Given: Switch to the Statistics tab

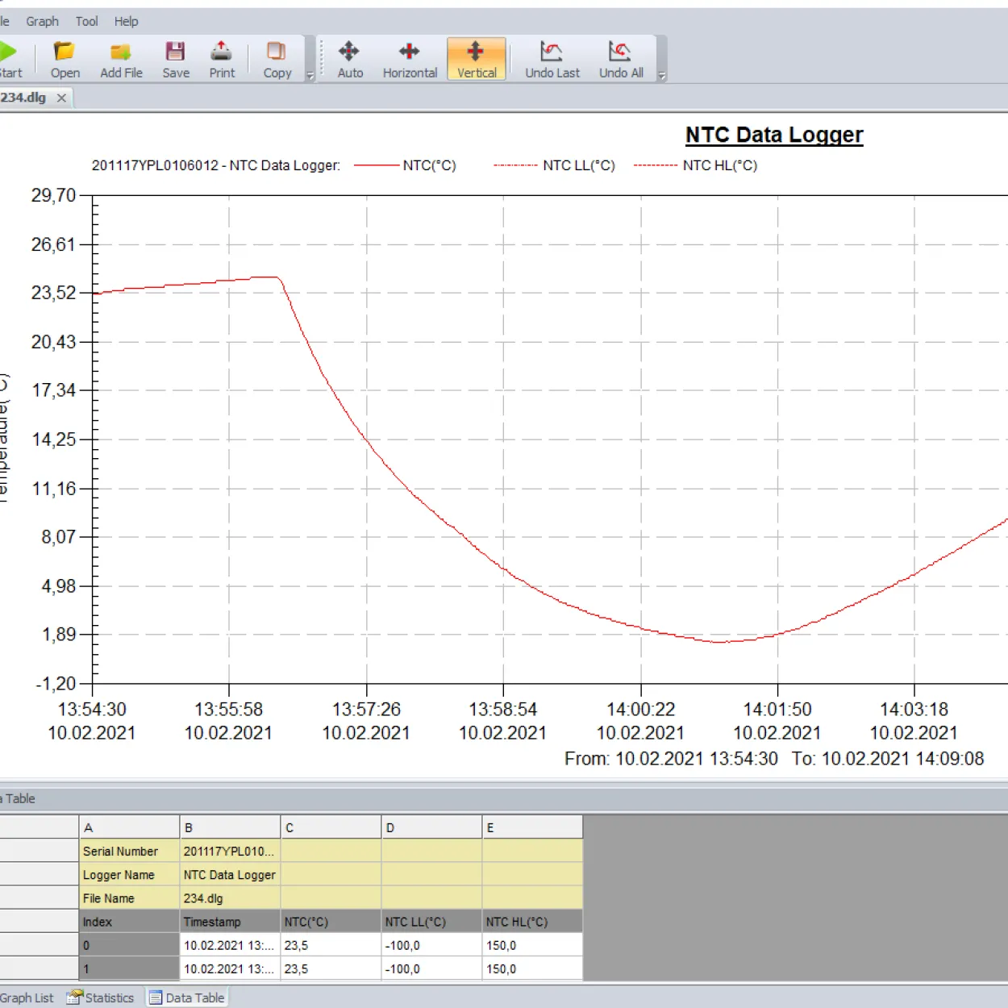Looking at the screenshot, I should click(101, 998).
